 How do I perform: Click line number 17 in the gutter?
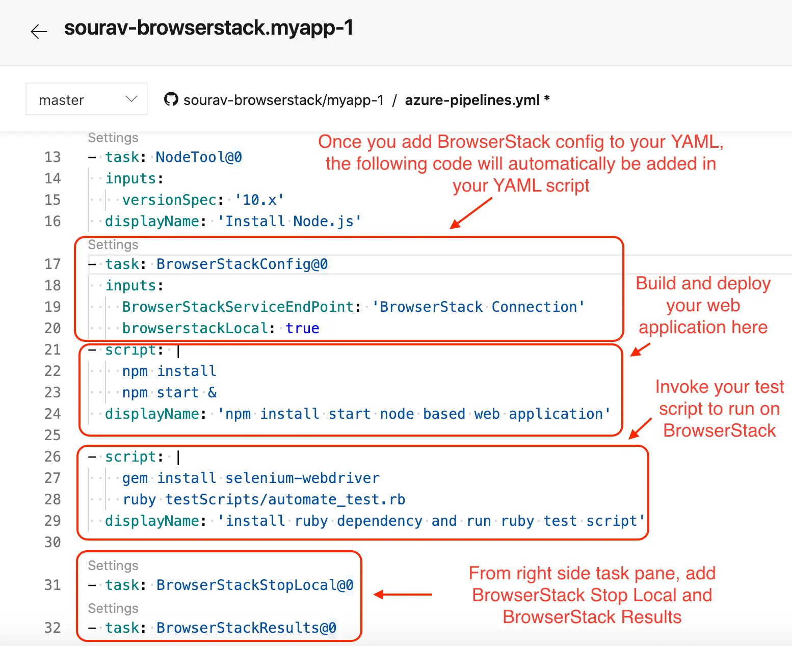[52, 264]
